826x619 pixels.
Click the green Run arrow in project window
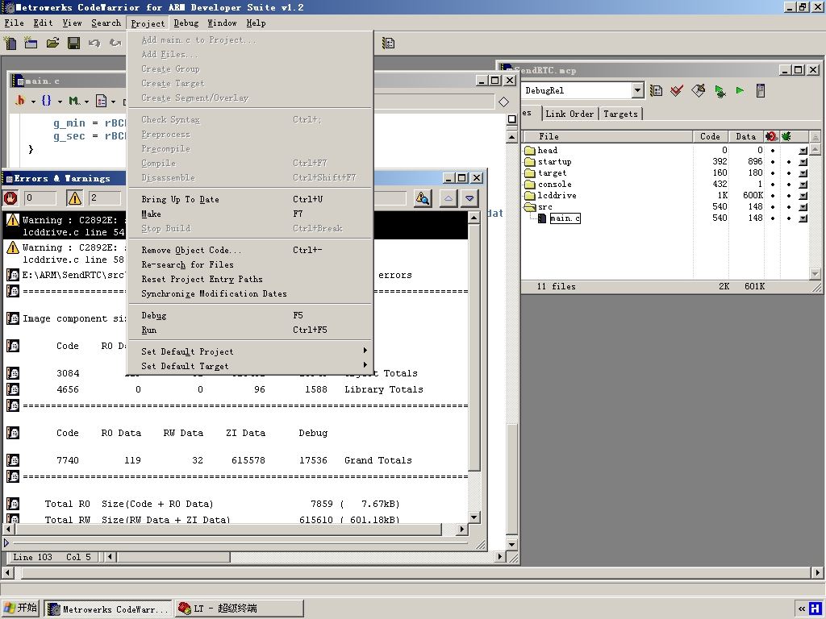(x=740, y=91)
